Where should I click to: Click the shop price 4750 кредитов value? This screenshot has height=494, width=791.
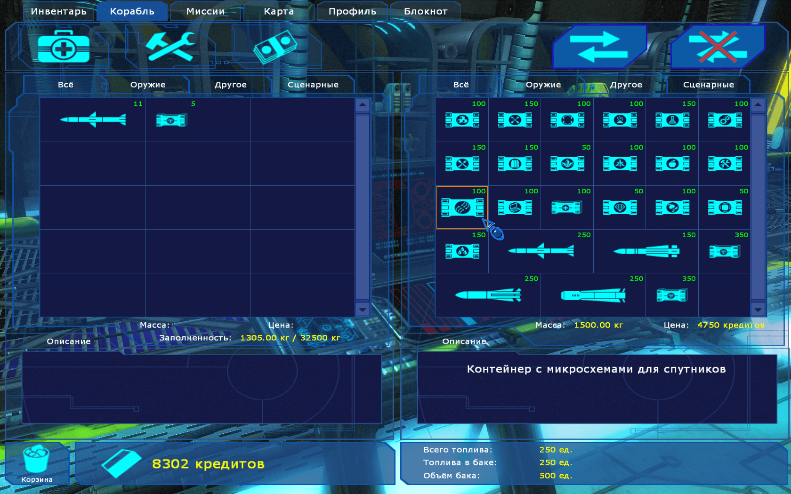[731, 325]
